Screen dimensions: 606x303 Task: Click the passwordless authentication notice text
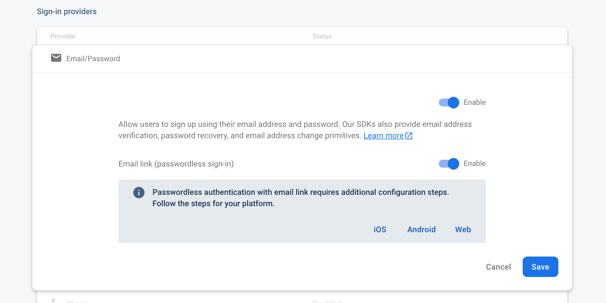pyautogui.click(x=300, y=198)
